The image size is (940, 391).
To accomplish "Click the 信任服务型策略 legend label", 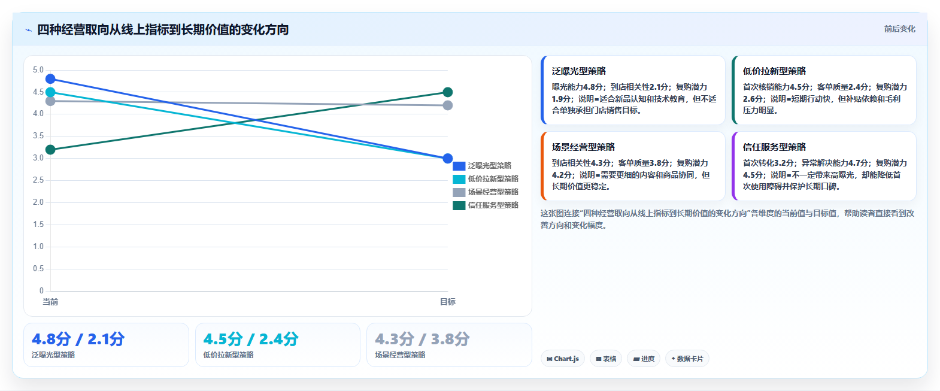I will pos(493,205).
